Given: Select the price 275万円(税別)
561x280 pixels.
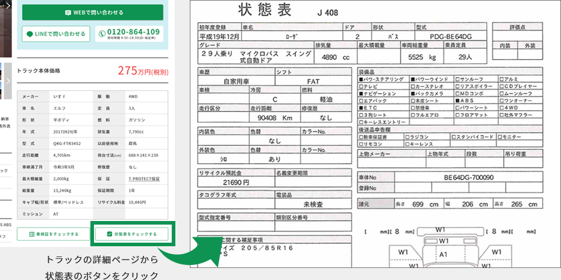Looking at the screenshot, I should pos(143,71).
